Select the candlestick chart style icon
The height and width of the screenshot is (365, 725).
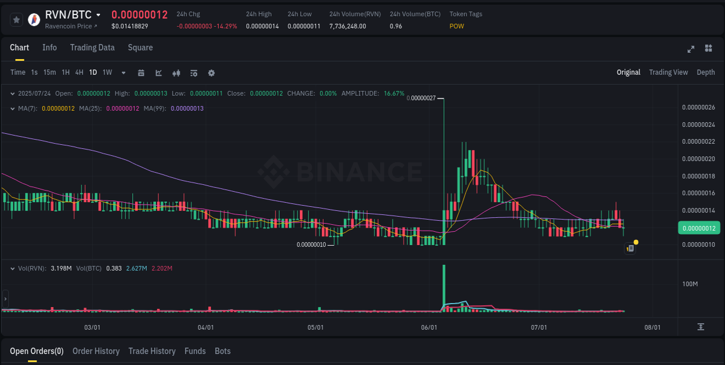pyautogui.click(x=176, y=72)
